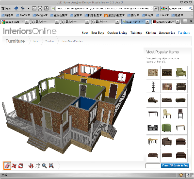Click the middle square button before the address bar
Image resolution: width=194 pixels, height=179 pixels.
(x=40, y=8)
